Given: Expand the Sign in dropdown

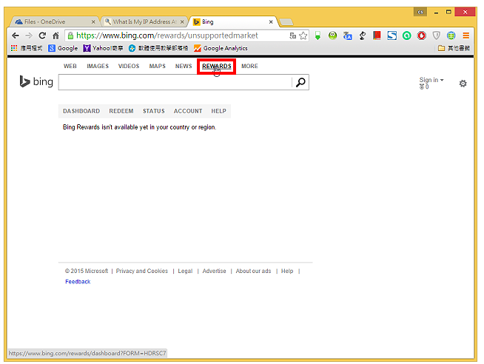Looking at the screenshot, I should click(x=431, y=80).
